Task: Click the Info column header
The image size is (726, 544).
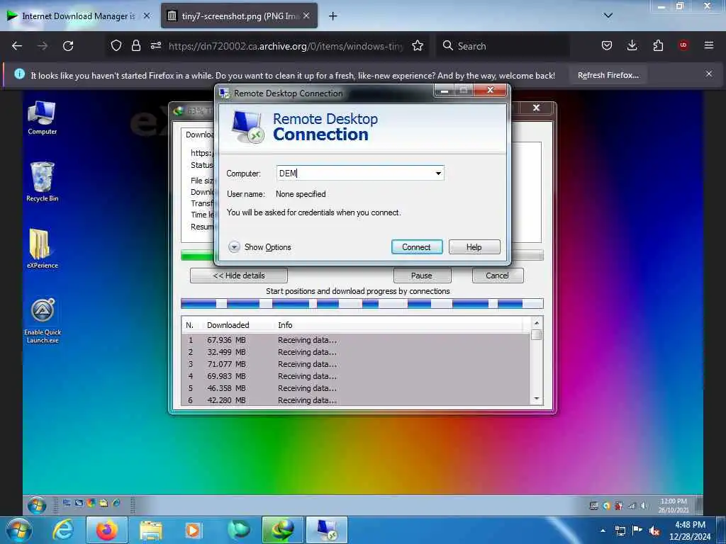Action: point(285,325)
